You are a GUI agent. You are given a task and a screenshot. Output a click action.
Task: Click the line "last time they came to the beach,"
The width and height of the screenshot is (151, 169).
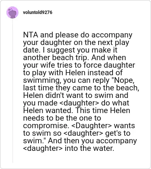click(x=81, y=88)
